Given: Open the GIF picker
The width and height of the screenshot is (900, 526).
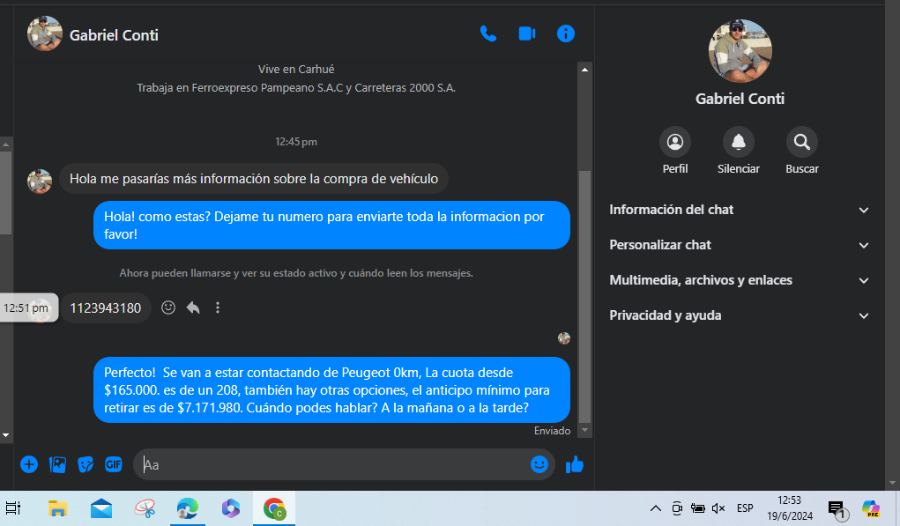Looking at the screenshot, I should [x=113, y=464].
